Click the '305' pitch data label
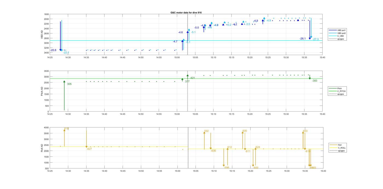 tap(69, 84)
